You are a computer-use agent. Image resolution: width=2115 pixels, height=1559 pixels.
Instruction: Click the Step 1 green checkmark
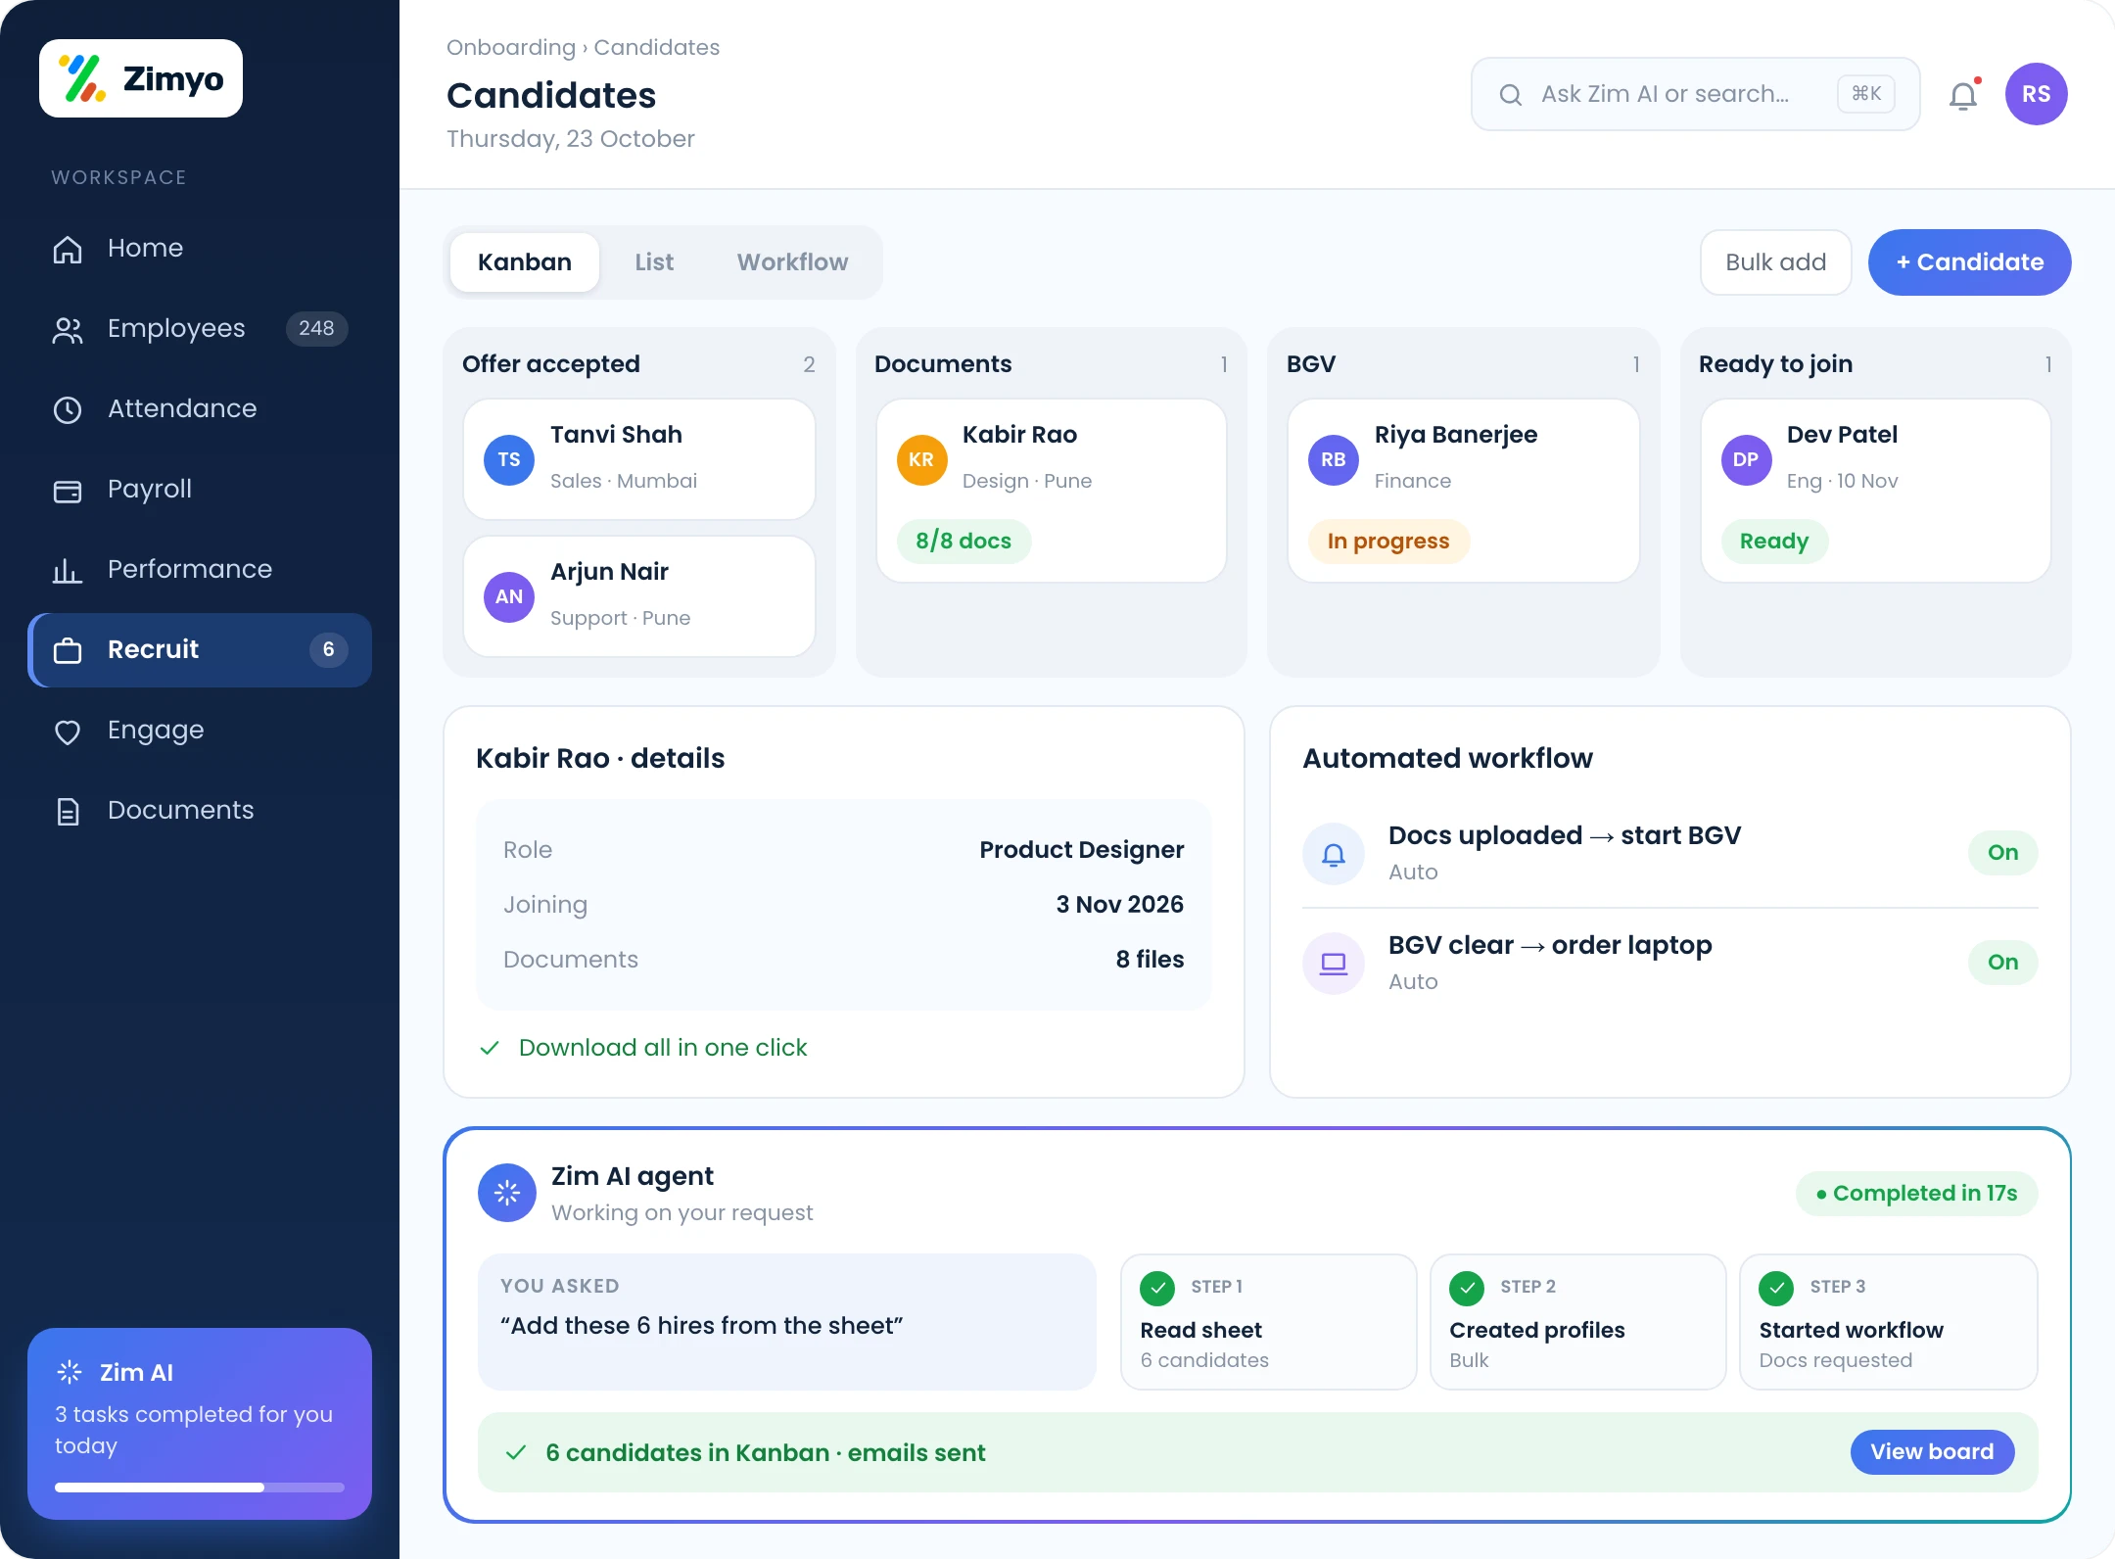(1157, 1288)
